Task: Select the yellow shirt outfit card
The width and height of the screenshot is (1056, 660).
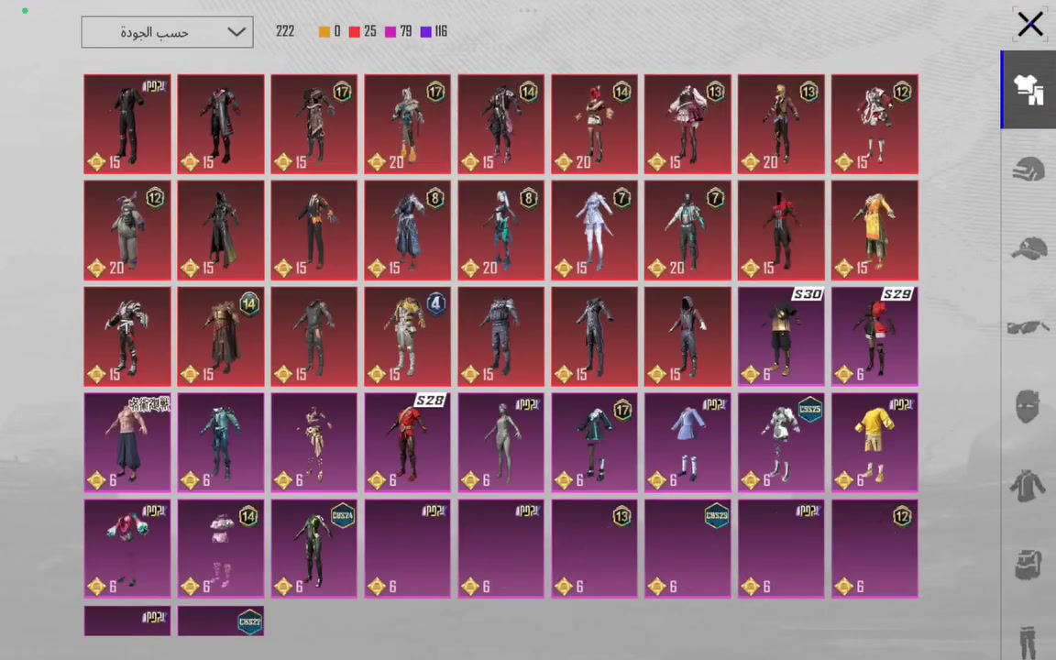Action: click(874, 443)
